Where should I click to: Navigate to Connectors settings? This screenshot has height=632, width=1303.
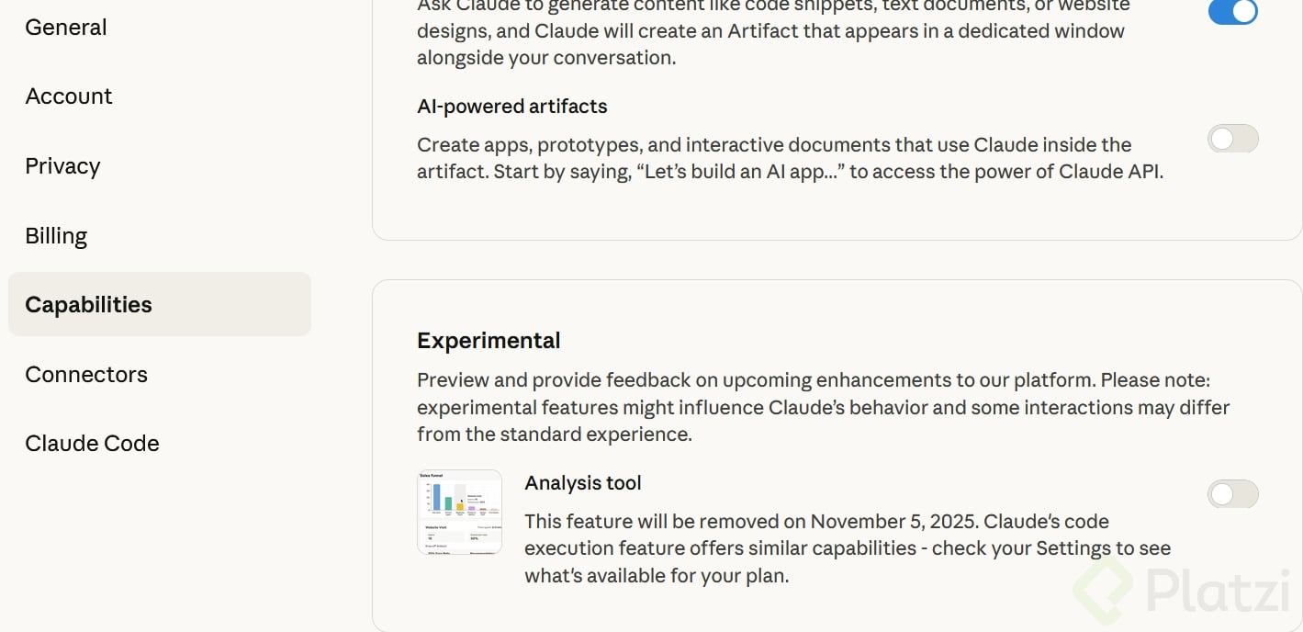[x=86, y=375]
